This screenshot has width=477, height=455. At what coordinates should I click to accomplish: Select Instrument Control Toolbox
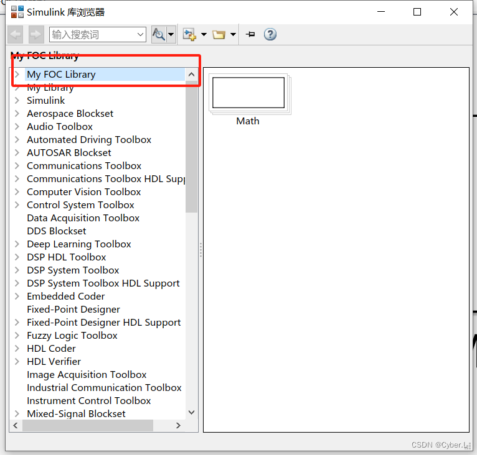89,401
